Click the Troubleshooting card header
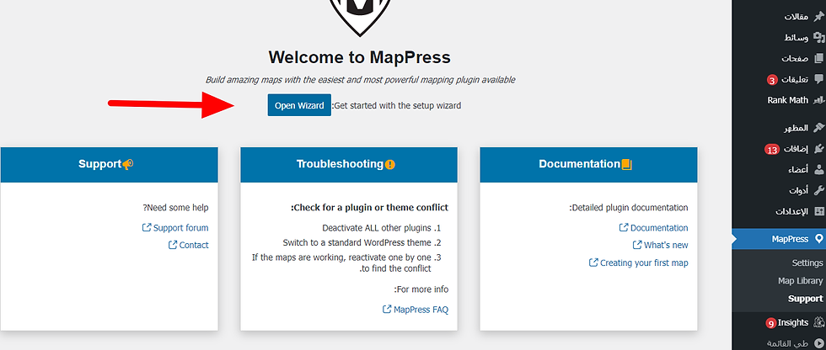Screen dimensions: 826x350 [349, 165]
